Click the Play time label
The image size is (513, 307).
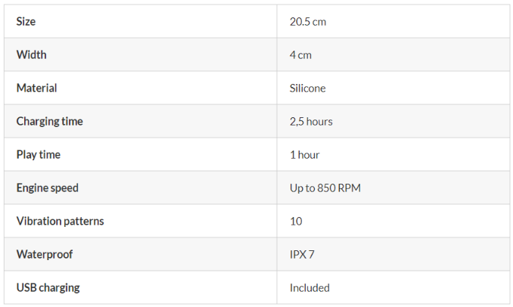[x=39, y=155]
